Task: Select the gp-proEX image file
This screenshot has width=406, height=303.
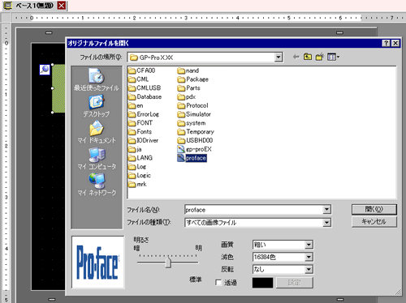Action: (x=194, y=149)
